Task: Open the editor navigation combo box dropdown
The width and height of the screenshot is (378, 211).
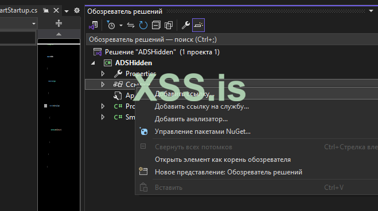Action: pyautogui.click(x=34, y=23)
